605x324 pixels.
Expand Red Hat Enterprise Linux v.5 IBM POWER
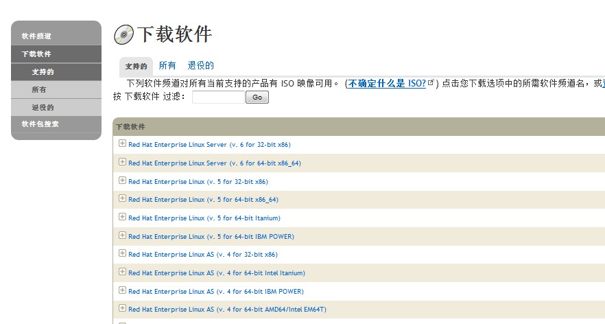122,235
